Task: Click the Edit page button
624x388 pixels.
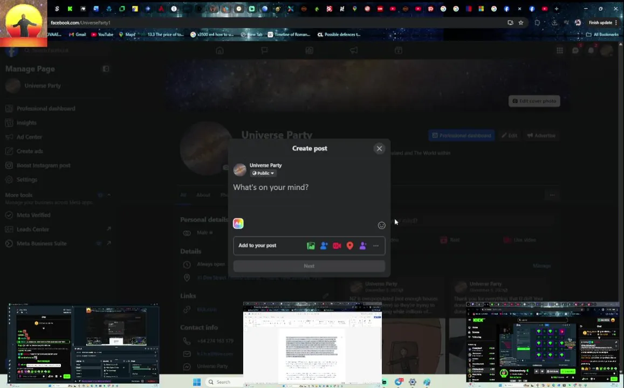Action: 509,136
